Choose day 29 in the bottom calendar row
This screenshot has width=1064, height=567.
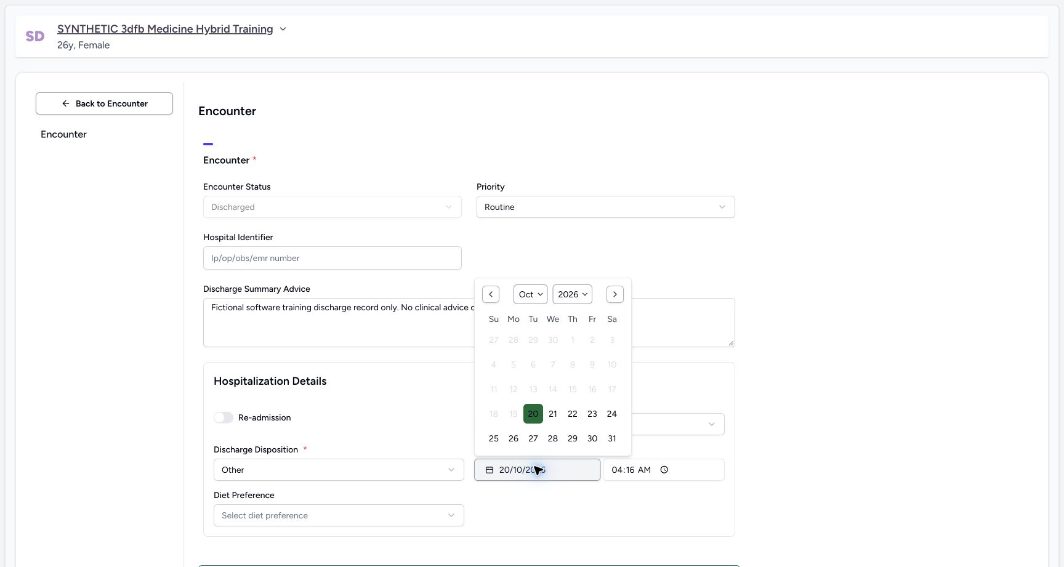coord(573,438)
